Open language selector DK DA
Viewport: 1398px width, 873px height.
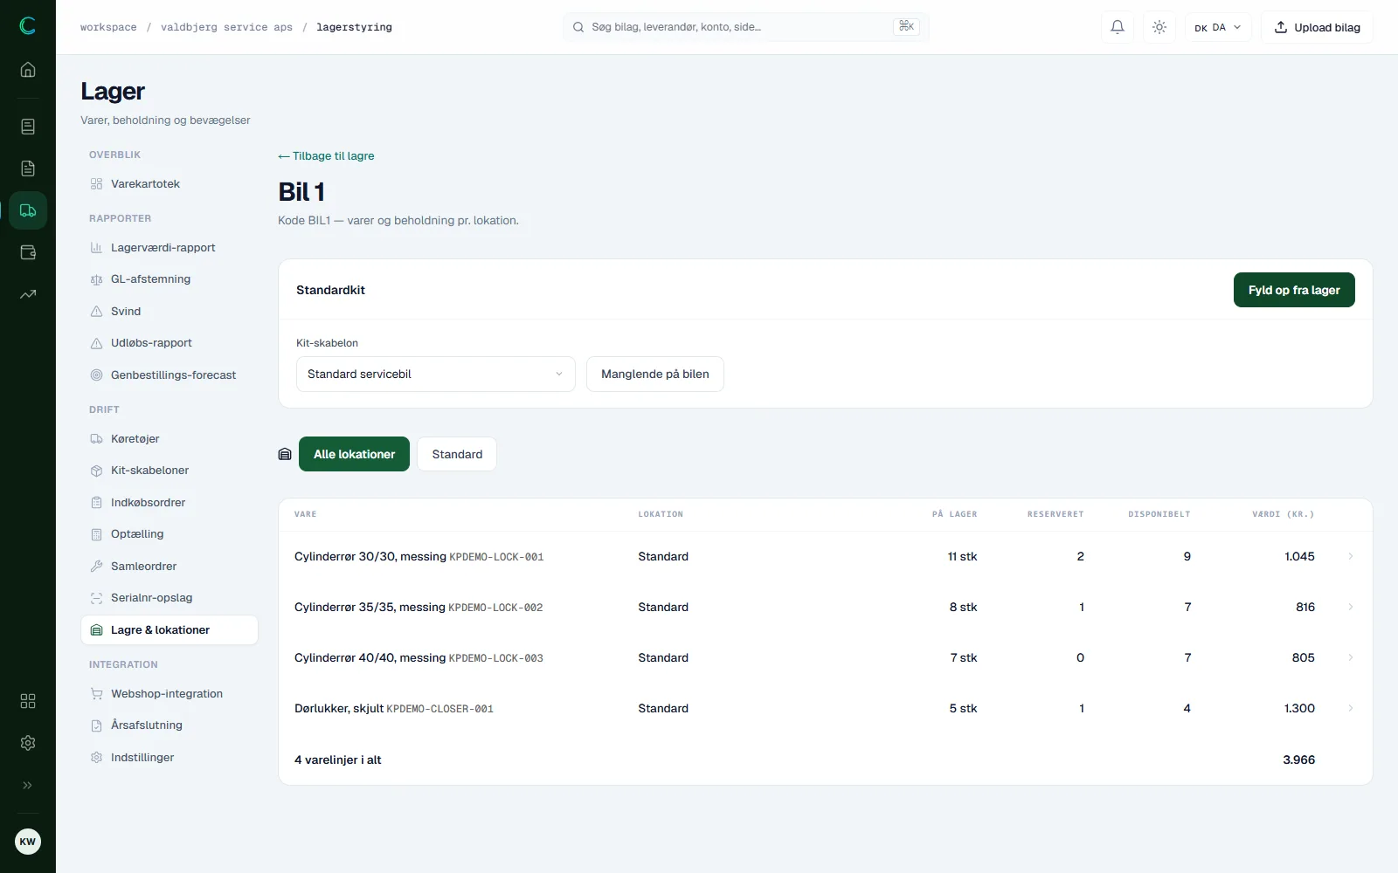(1218, 27)
